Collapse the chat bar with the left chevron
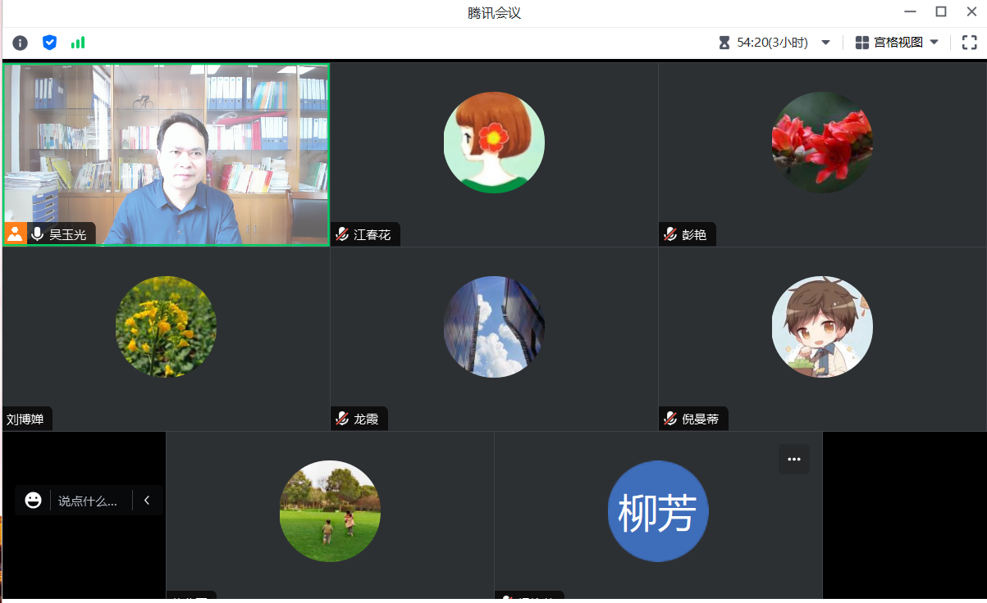The width and height of the screenshot is (987, 603). click(x=147, y=500)
